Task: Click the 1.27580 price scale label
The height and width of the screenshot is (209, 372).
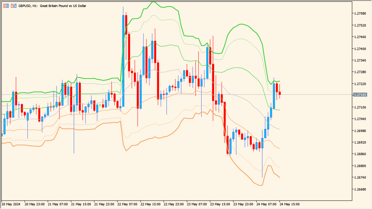Action: coord(360,13)
